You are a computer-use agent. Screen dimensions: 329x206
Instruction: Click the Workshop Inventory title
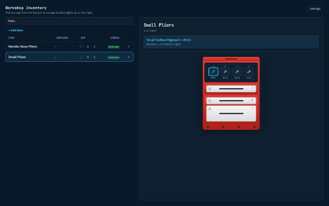coord(26,8)
